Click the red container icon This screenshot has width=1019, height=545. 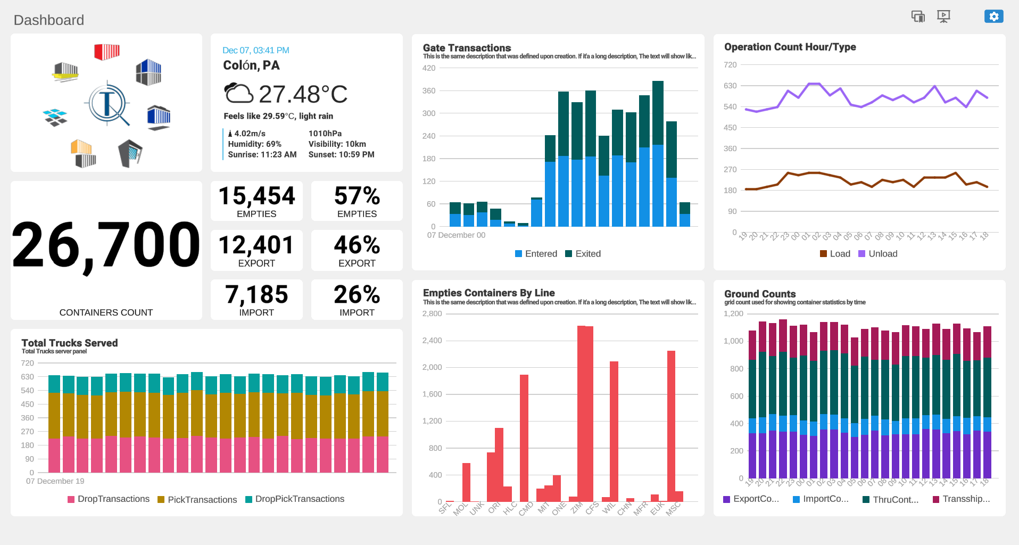[x=107, y=52]
